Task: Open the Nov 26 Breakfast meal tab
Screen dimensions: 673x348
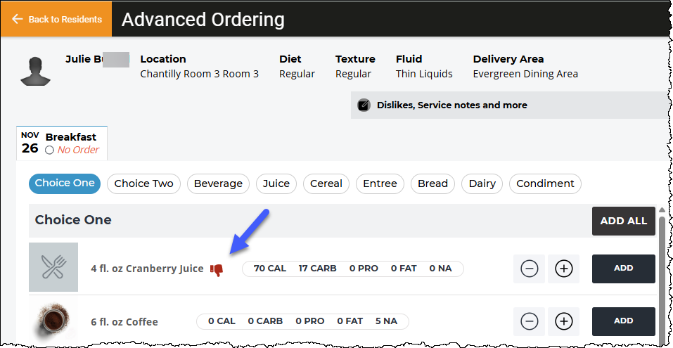Action: click(x=62, y=143)
